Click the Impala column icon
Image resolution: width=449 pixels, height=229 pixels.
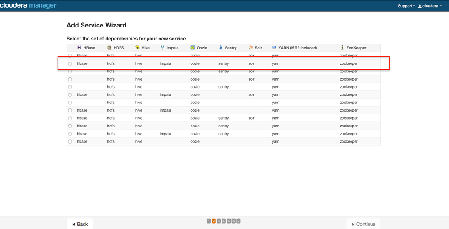coord(162,48)
